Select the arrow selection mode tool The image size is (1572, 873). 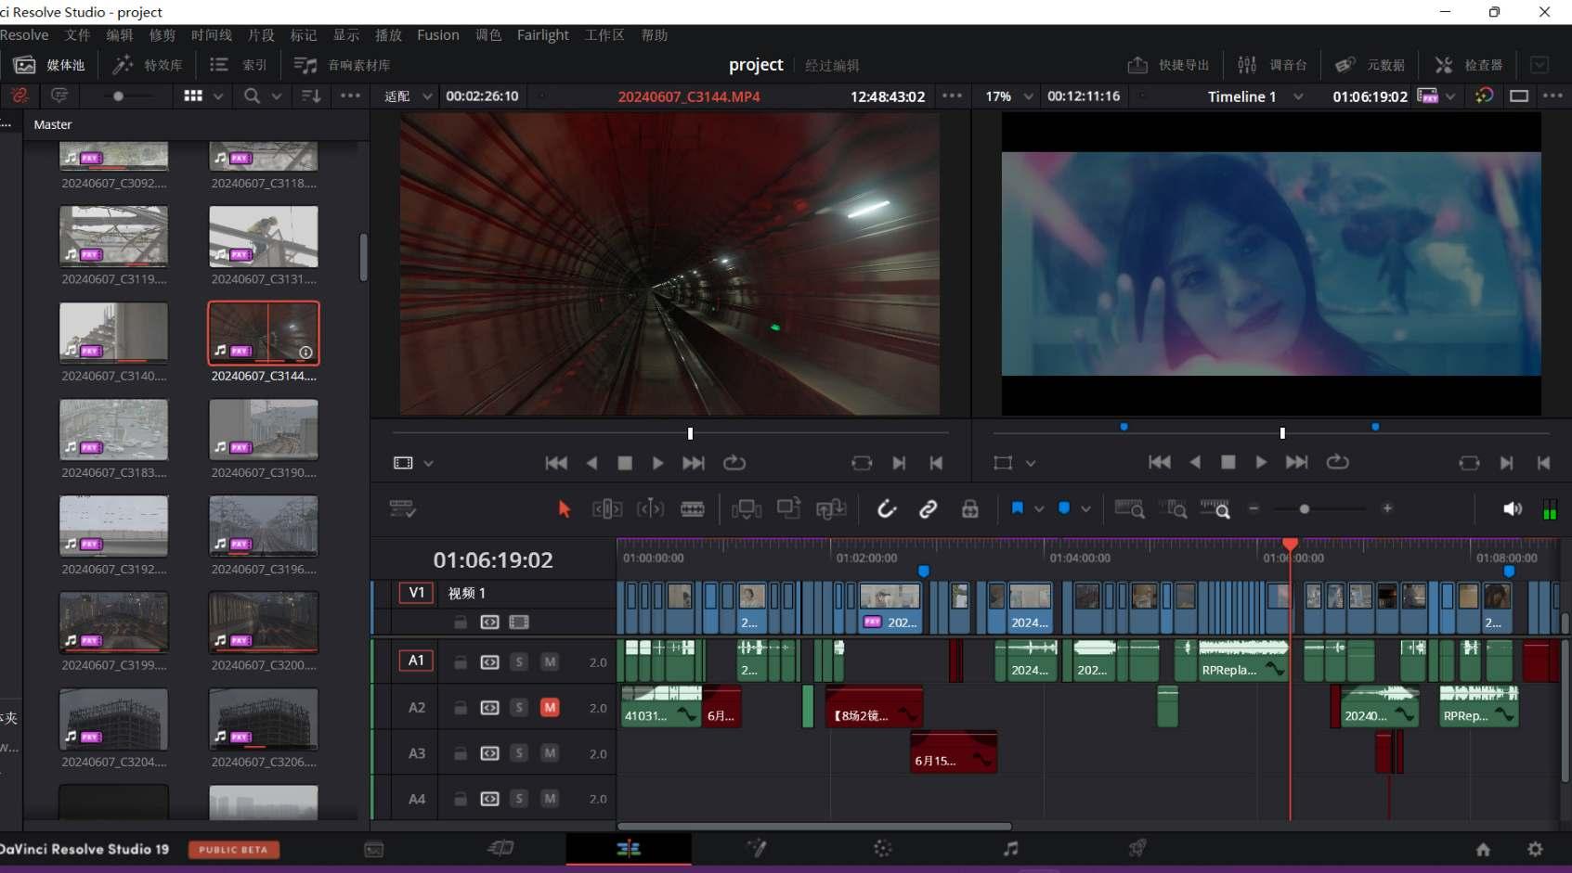click(x=564, y=508)
